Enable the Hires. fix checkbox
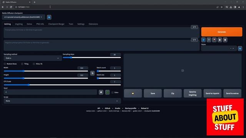Viewport: 246px width, 138px height. pos(34,64)
